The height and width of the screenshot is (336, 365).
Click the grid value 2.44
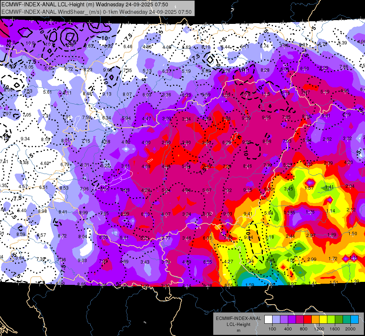coord(290,236)
